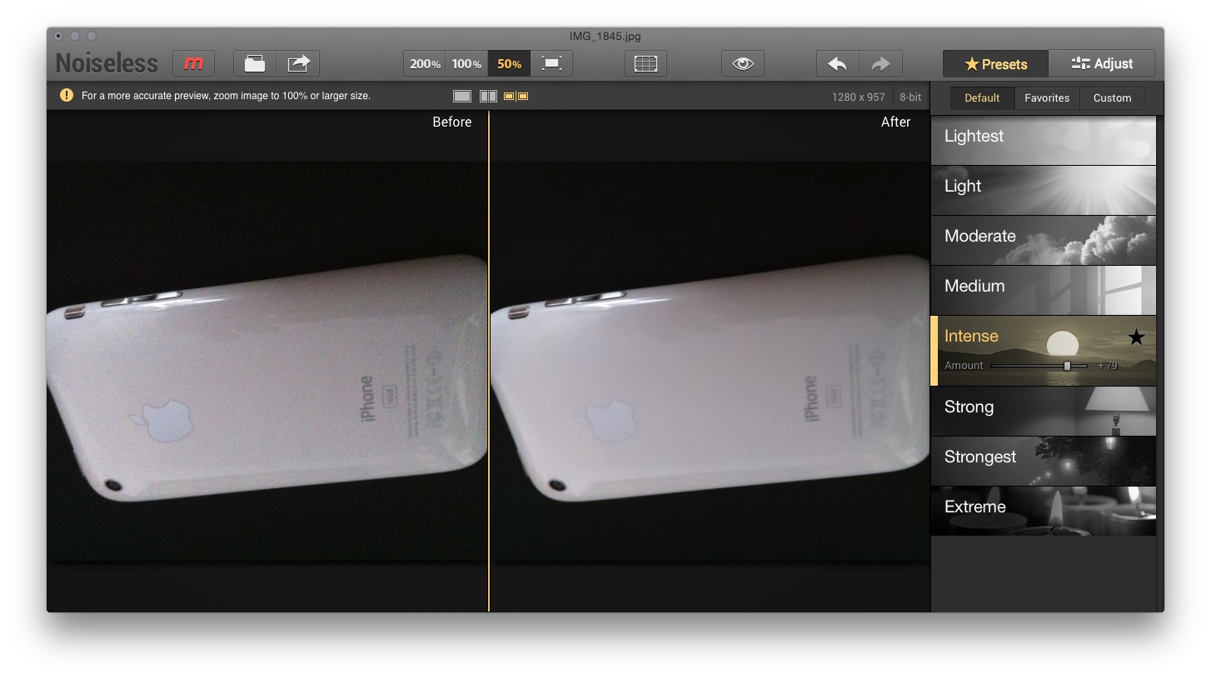1211x679 pixels.
Task: Open the Favorites presets tab
Action: pos(1046,97)
